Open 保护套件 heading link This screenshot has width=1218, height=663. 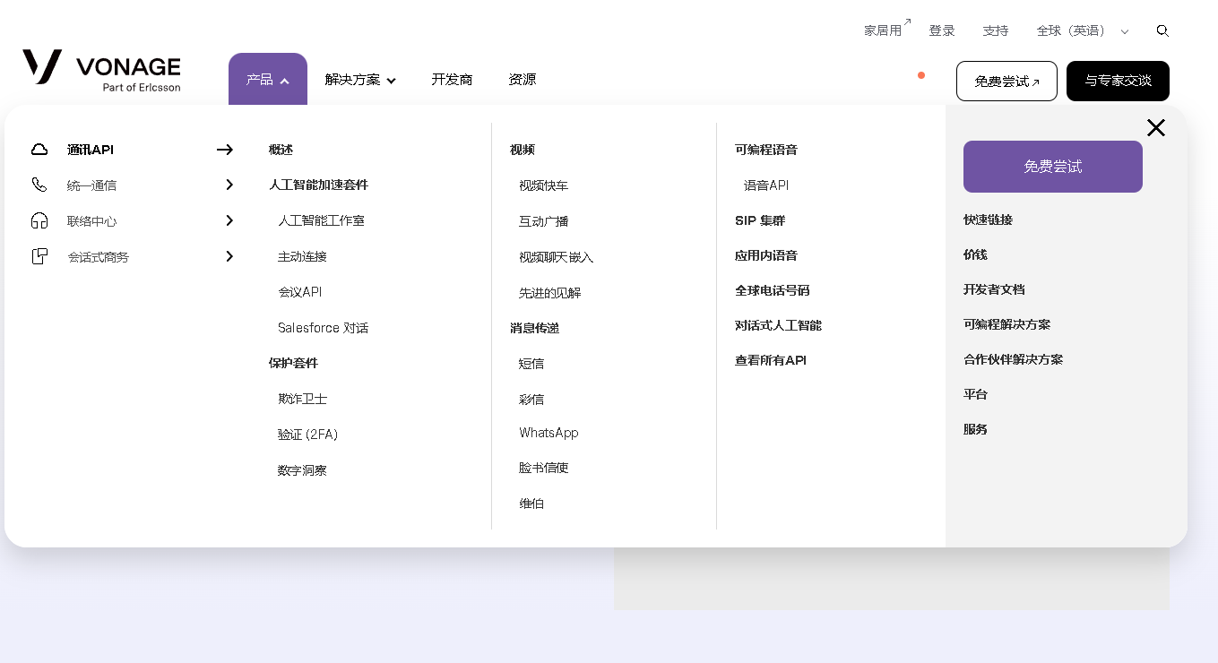click(293, 363)
